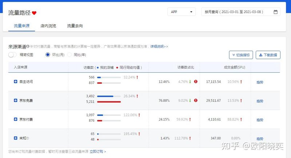Click blue visitor bar for 京东付费
The height and width of the screenshot is (158, 291).
pos(100,115)
